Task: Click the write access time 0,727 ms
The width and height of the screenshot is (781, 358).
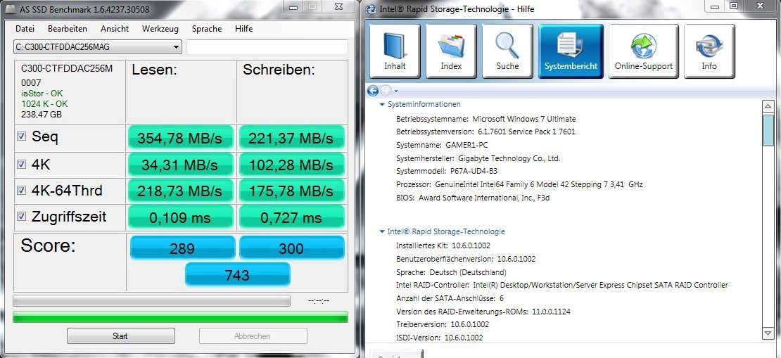Action: point(291,217)
